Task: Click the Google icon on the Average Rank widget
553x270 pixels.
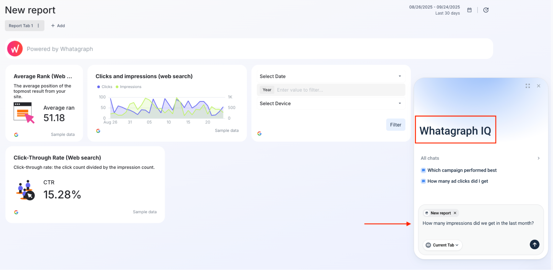Action: point(16,135)
